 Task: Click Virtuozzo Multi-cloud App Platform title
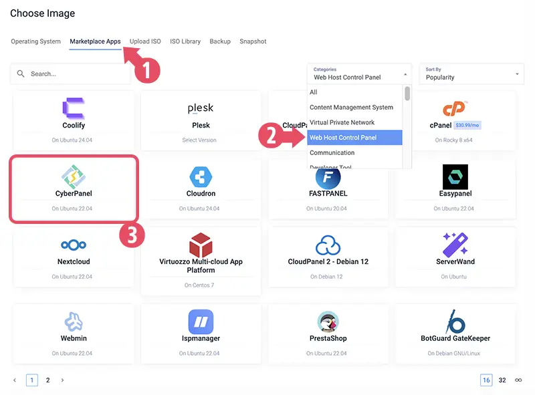click(201, 266)
